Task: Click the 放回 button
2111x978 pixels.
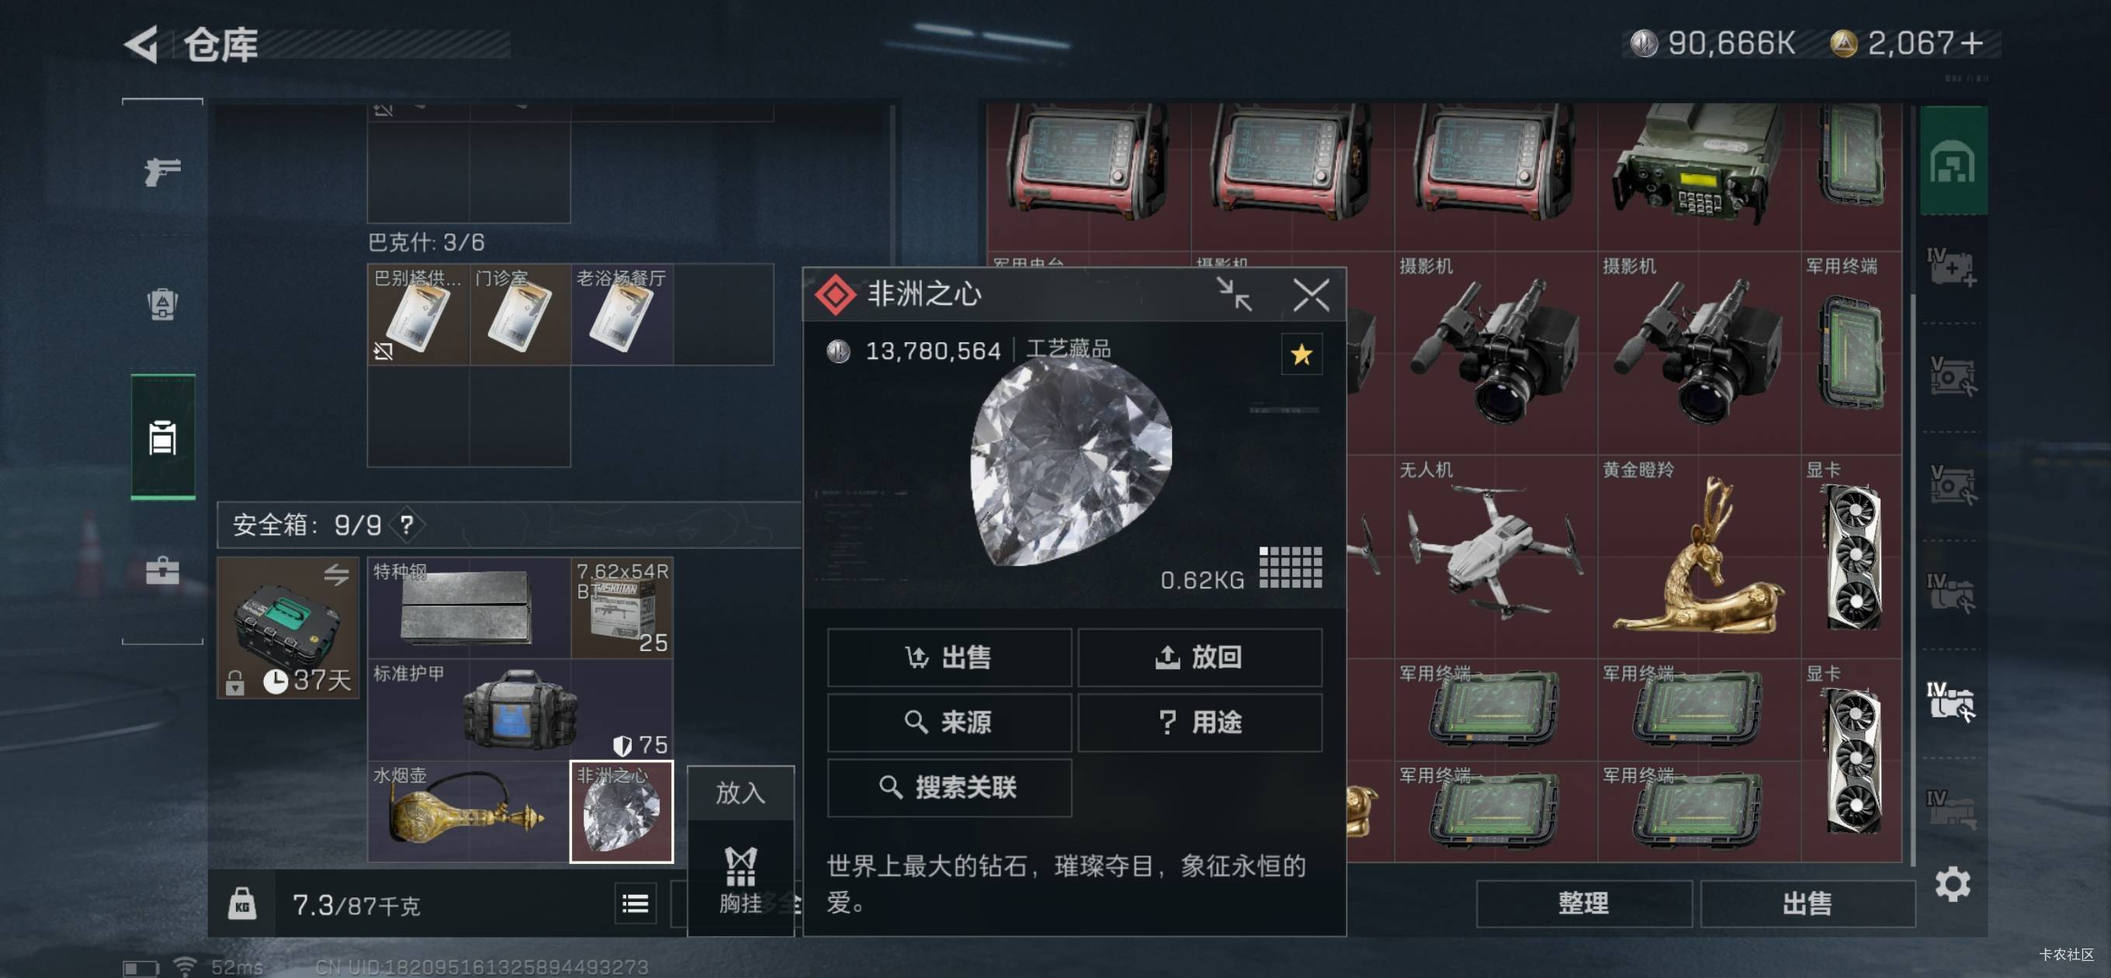Action: click(x=1199, y=657)
